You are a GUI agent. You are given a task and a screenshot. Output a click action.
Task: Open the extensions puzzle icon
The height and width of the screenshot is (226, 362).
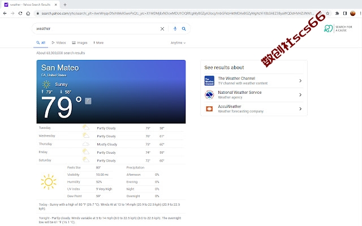pos(337,14)
